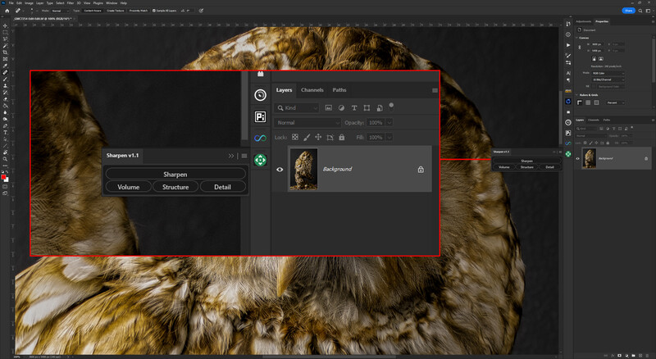Click the Pi plugin icon in enlarged inset
This screenshot has width=656, height=359.
click(x=260, y=116)
